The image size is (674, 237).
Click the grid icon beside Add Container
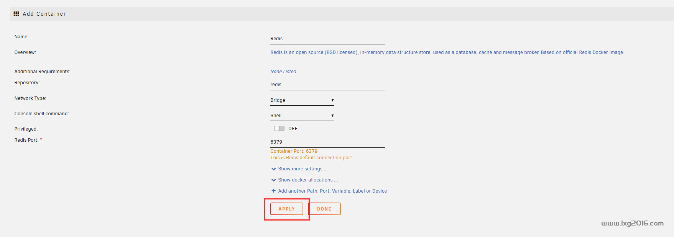(16, 14)
